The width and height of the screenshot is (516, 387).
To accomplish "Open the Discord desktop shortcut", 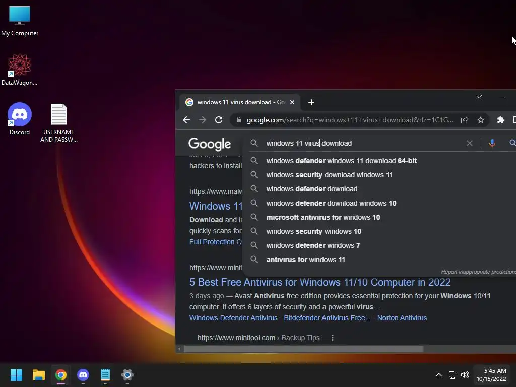I will tap(20, 119).
